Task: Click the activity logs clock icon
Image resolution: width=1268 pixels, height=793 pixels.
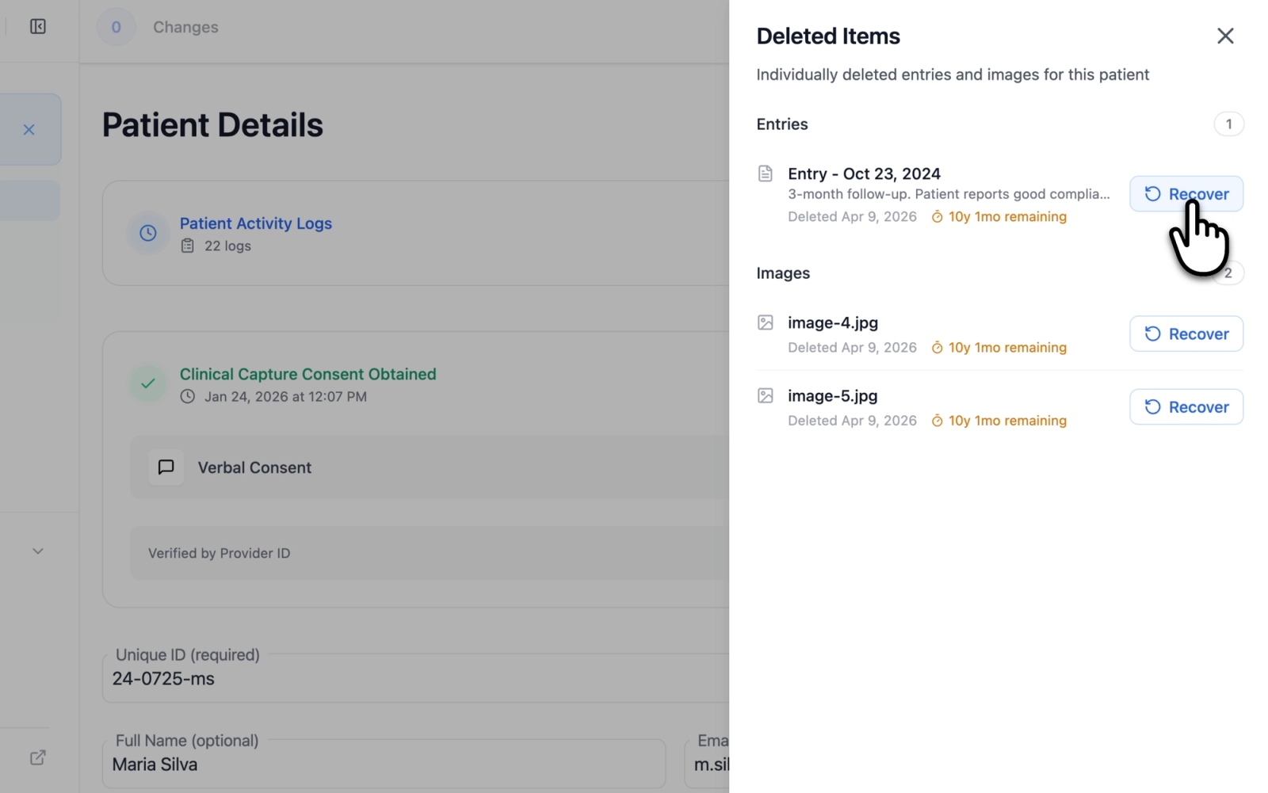Action: (148, 233)
